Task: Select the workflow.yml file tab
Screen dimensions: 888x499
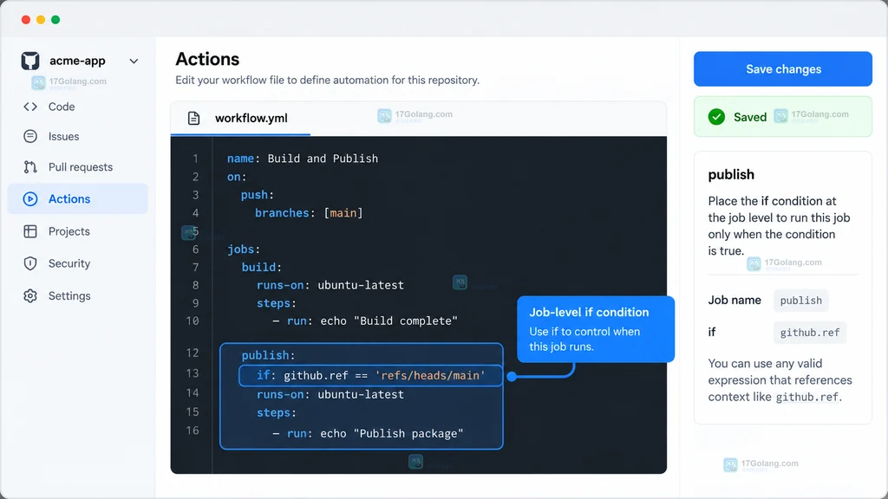Action: (x=240, y=118)
